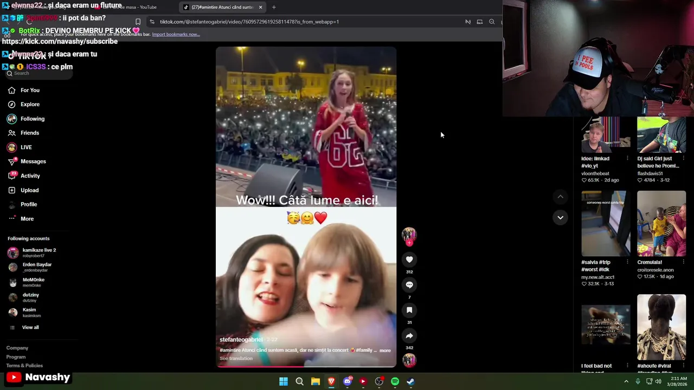Click Import bookmarks now link
This screenshot has width=694, height=390.
click(176, 34)
